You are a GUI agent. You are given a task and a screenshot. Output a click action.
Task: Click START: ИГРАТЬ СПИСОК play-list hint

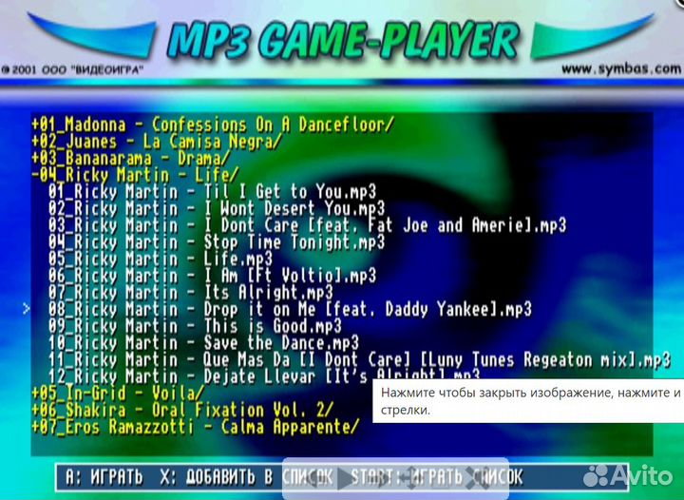[437, 477]
